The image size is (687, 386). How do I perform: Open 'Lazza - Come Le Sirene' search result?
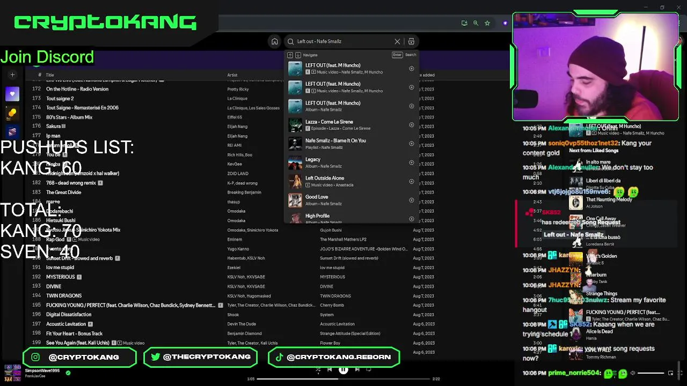point(352,125)
